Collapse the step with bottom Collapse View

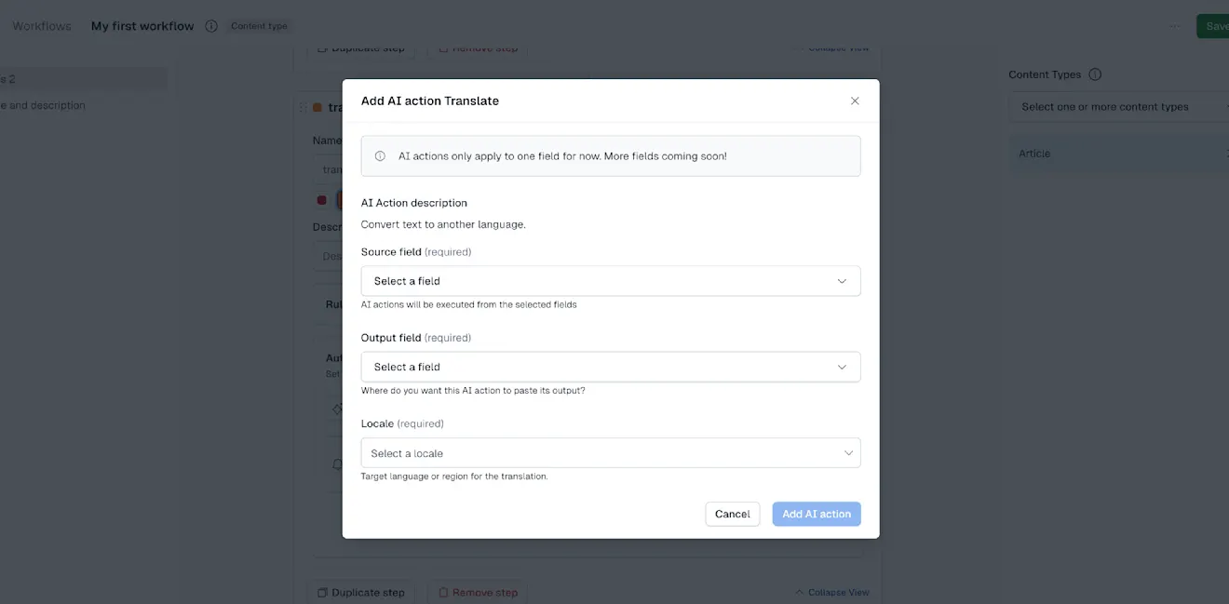click(831, 592)
